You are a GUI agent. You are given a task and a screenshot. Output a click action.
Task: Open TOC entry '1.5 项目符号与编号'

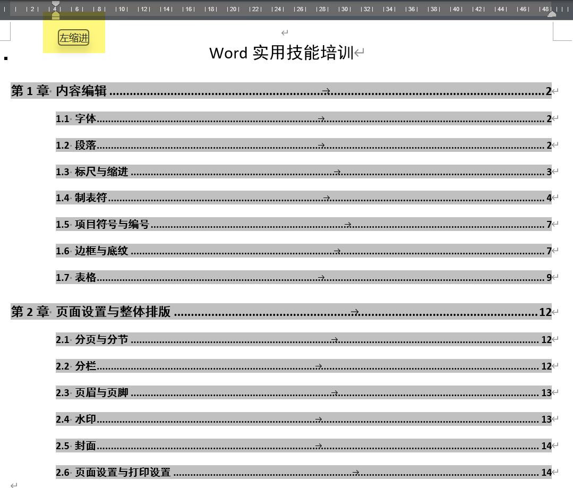point(304,224)
